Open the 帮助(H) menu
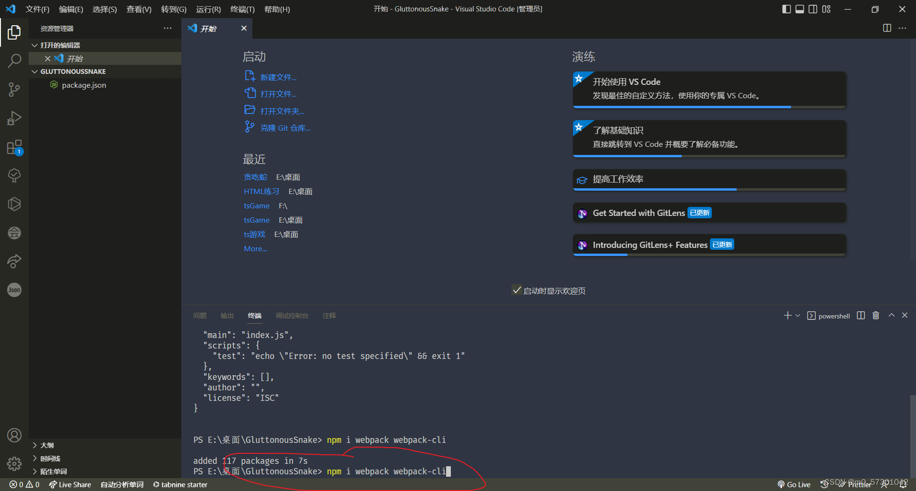The width and height of the screenshot is (916, 491). click(277, 9)
